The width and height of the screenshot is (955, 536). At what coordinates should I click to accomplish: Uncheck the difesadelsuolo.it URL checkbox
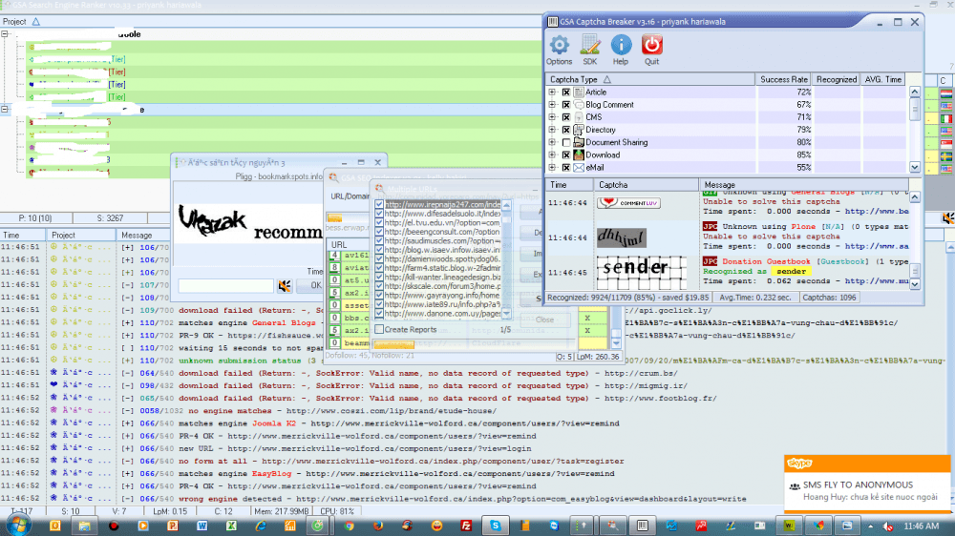pyautogui.click(x=379, y=214)
